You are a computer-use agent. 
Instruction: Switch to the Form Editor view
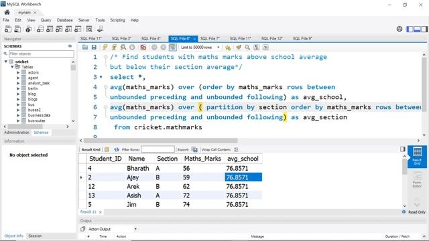click(x=417, y=179)
